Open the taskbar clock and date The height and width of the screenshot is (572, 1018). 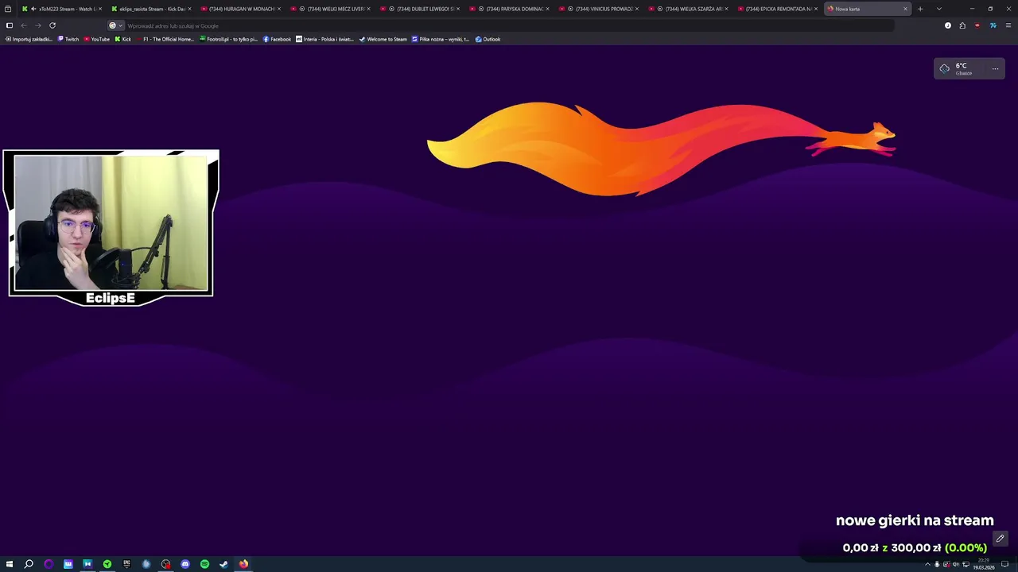984,564
